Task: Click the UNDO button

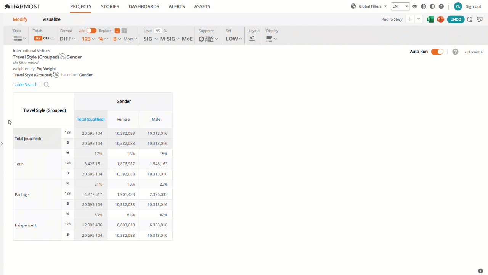Action: 456,19
